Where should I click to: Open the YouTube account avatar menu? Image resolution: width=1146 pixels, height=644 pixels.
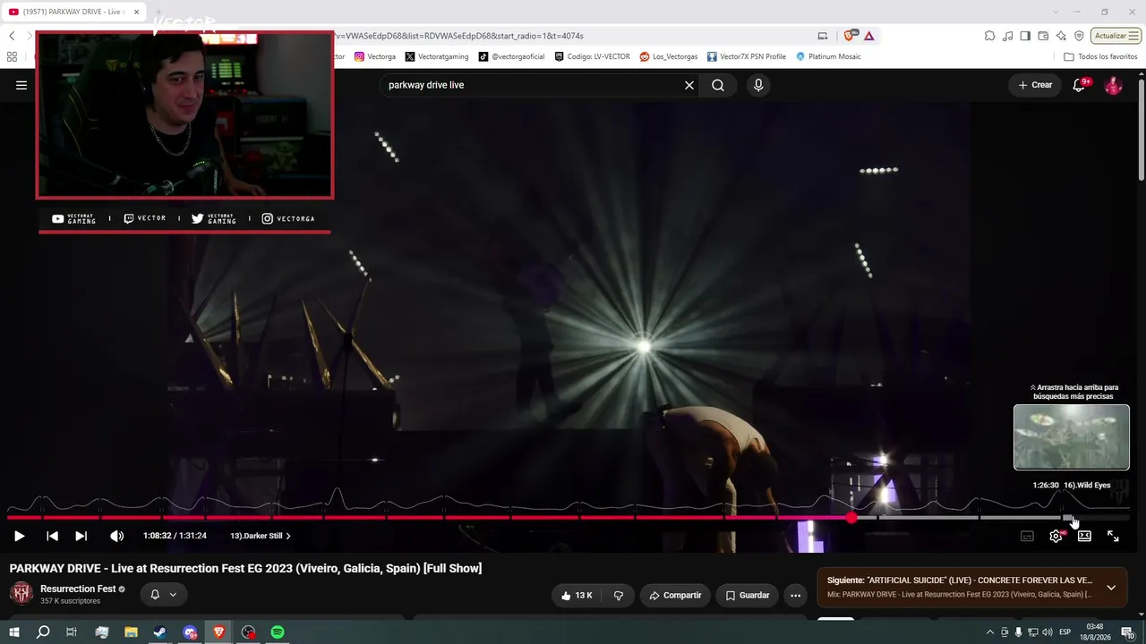coord(1114,85)
